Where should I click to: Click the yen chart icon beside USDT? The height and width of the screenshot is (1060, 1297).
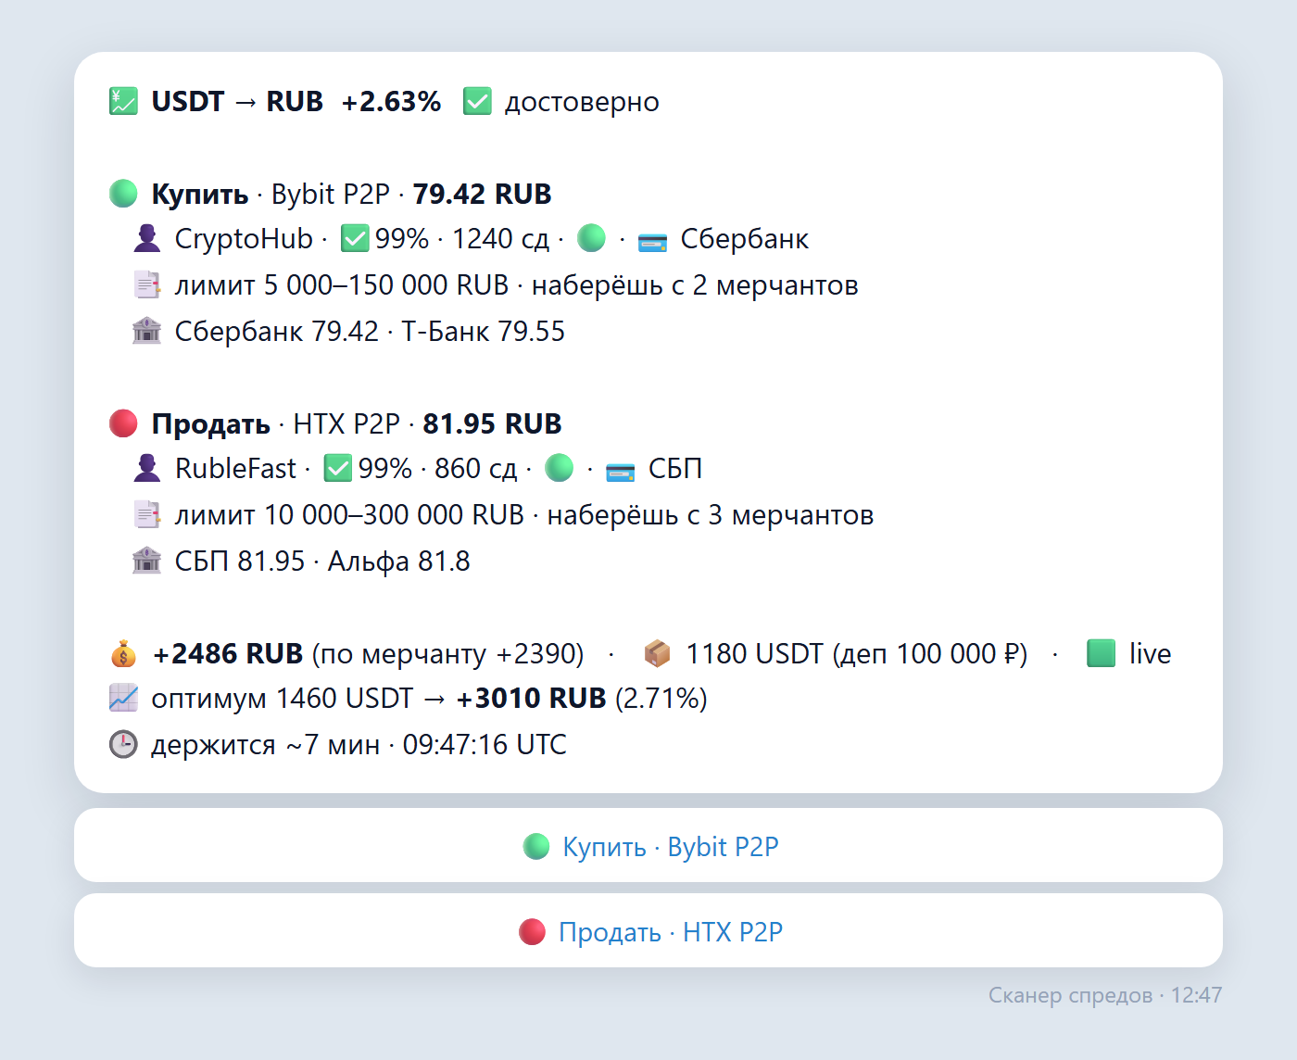pos(123,101)
